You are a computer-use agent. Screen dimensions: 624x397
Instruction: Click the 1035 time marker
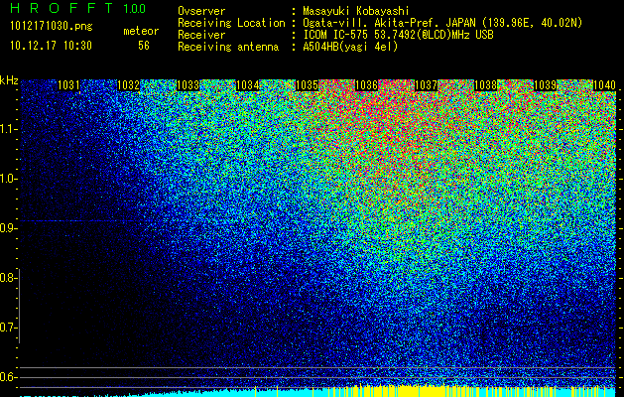307,85
